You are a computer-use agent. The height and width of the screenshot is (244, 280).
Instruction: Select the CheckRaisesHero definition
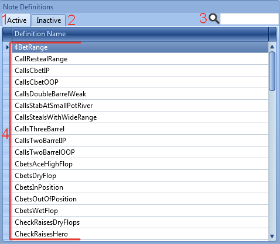140,234
